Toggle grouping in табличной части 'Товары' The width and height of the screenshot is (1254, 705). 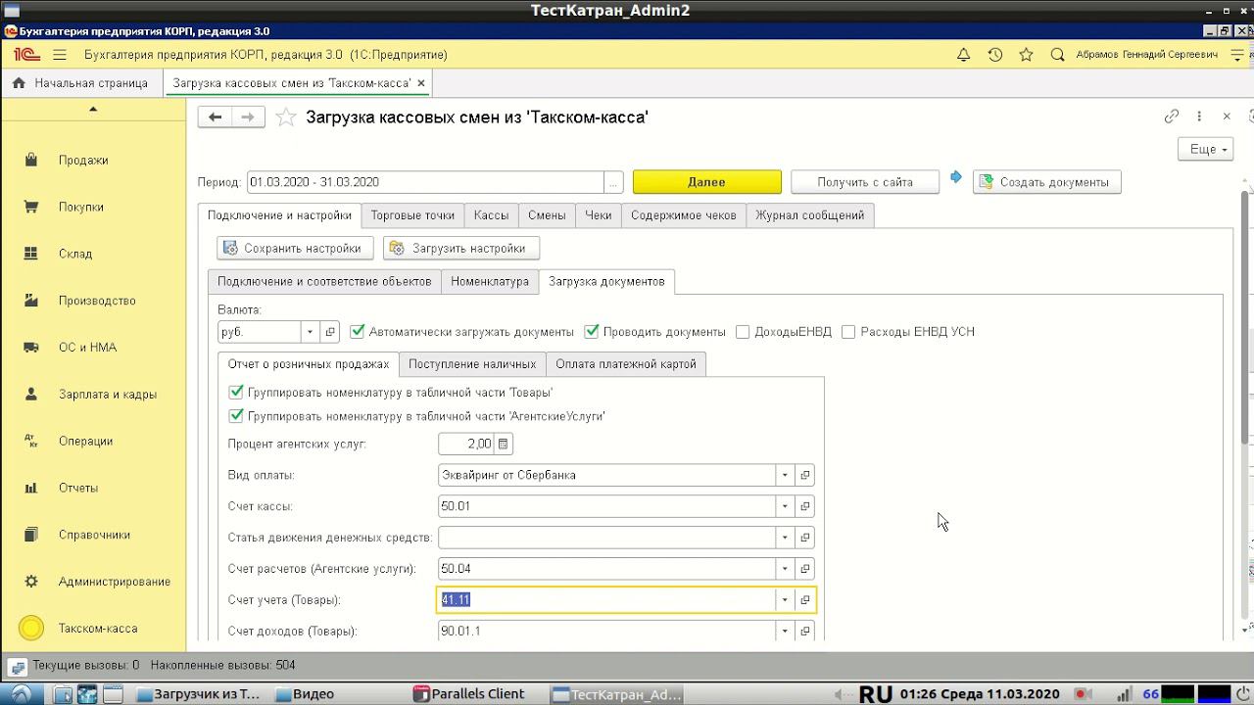click(235, 392)
